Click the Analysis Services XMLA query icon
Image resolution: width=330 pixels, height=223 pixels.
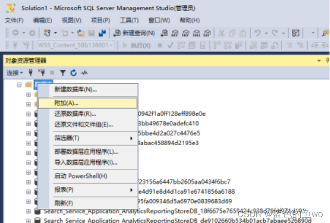196,33
